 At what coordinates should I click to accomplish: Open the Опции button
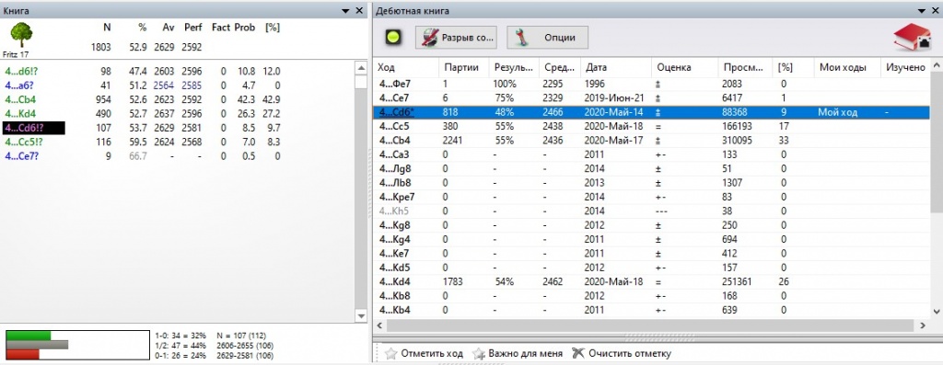[547, 37]
